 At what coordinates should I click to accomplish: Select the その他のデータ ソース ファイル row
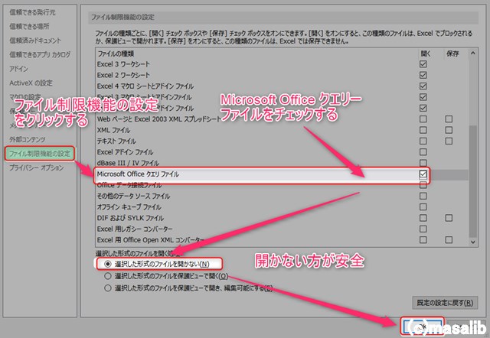[281, 196]
